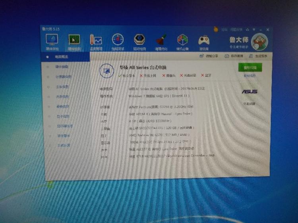Click the 华硕 All Series 台式电脑 heading
298x223 pixels.
pyautogui.click(x=143, y=67)
